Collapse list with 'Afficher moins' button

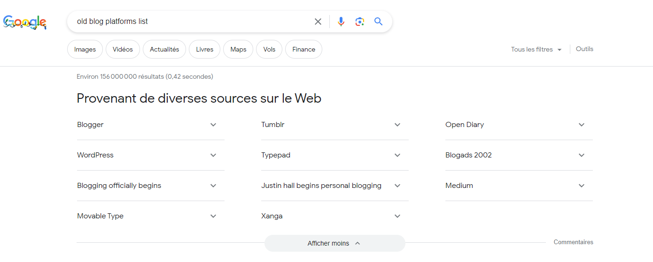334,243
